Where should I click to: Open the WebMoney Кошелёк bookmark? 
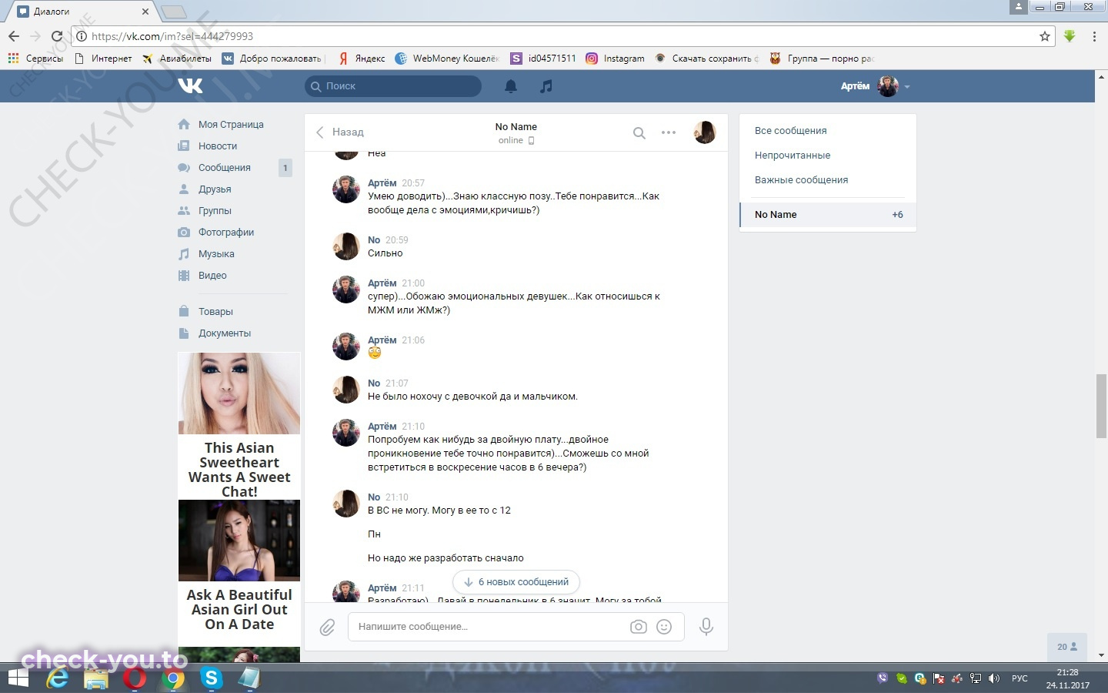447,59
